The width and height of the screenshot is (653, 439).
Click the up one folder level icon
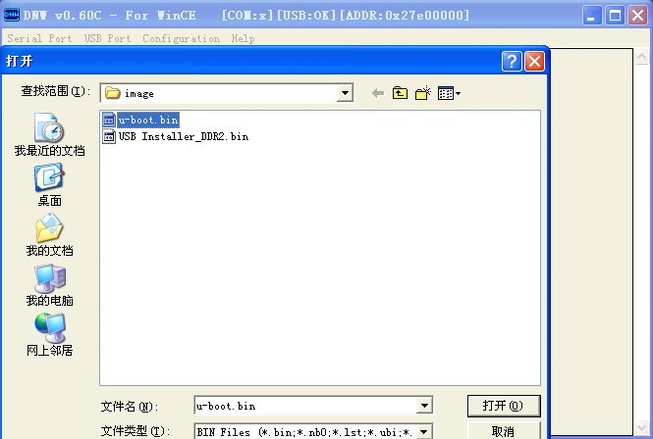(400, 93)
